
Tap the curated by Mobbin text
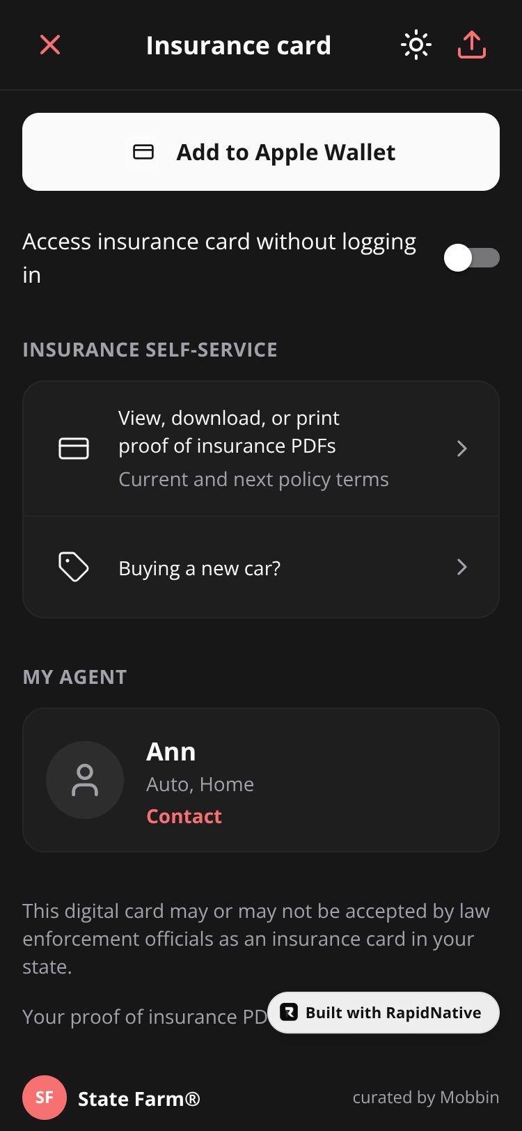pyautogui.click(x=425, y=1098)
